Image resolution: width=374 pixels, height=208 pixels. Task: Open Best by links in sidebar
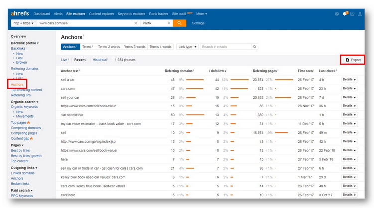tap(20, 150)
